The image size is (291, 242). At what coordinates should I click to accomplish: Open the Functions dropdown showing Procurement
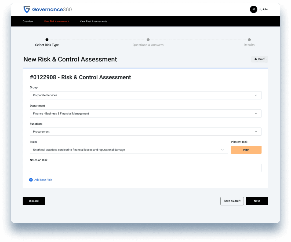coord(146,131)
